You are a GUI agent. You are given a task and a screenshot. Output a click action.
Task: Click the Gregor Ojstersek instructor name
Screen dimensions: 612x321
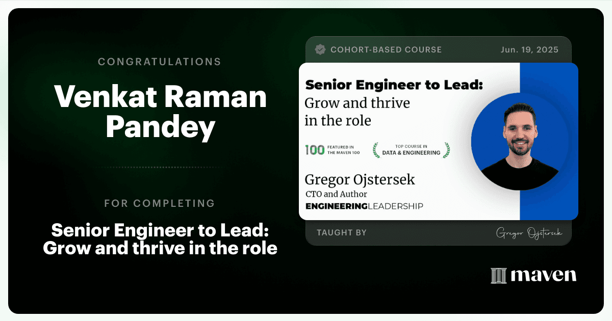[x=360, y=180]
